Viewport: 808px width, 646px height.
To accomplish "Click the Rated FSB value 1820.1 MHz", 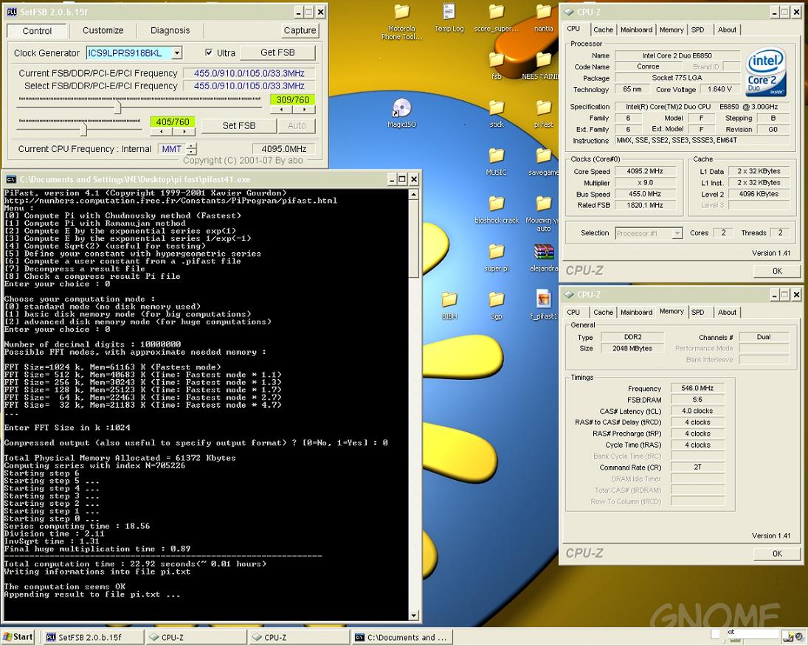I will coord(645,205).
